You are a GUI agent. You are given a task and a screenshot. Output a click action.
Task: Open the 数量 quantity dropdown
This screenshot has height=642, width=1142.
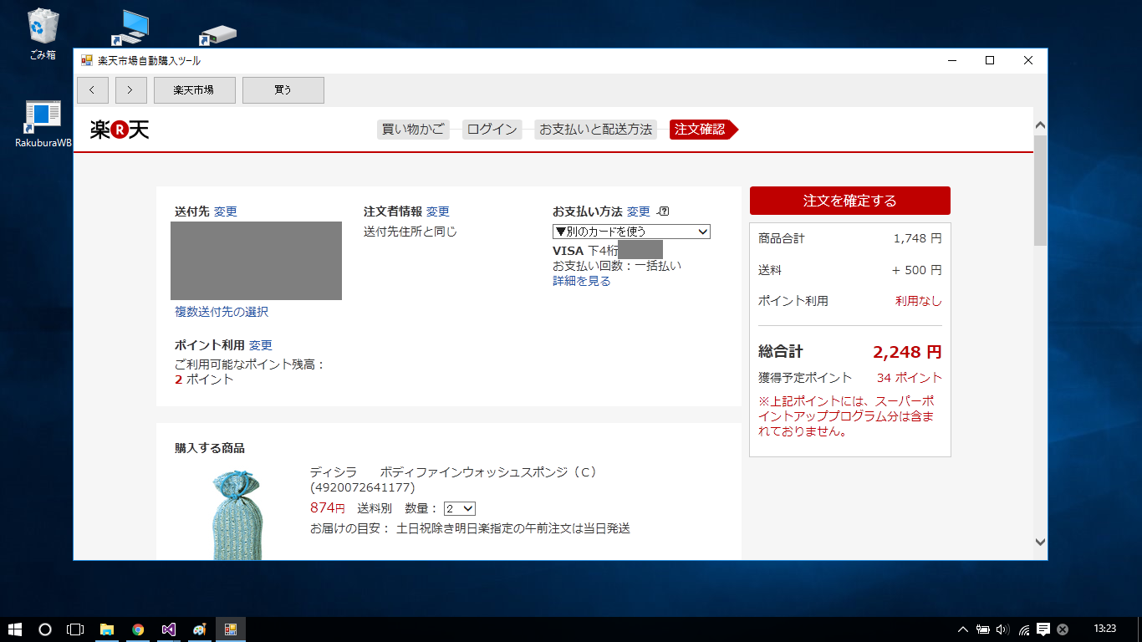click(460, 508)
